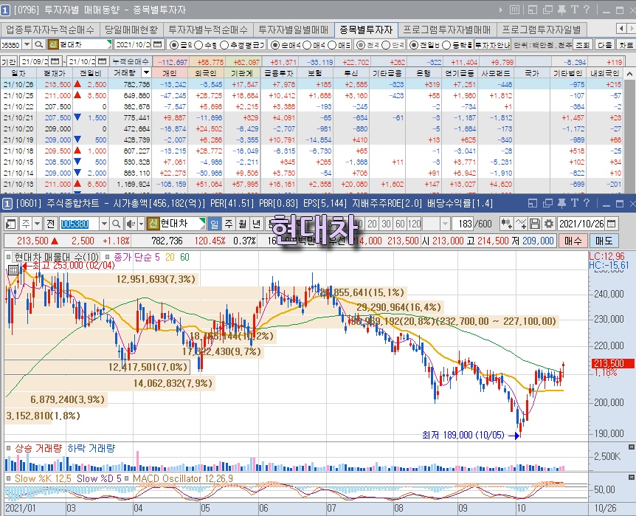Open the 주 dropdown arrow in chart toolbar
The image size is (636, 516).
[x=38, y=224]
